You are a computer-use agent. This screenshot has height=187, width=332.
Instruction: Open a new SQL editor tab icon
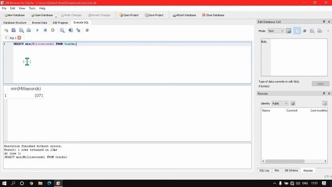coord(6,30)
